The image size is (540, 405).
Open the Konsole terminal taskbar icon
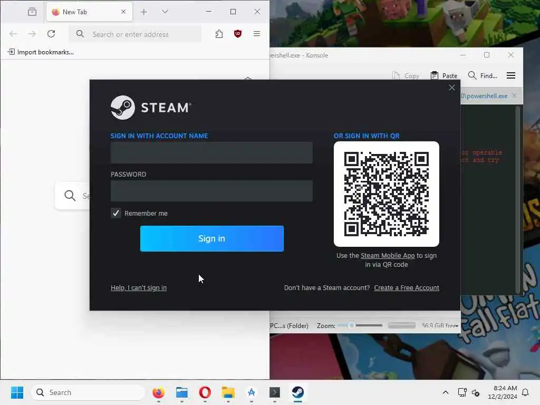pyautogui.click(x=274, y=392)
